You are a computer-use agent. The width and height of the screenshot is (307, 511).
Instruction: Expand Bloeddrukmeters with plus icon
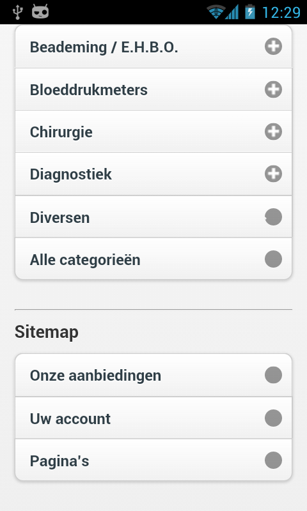pos(273,89)
